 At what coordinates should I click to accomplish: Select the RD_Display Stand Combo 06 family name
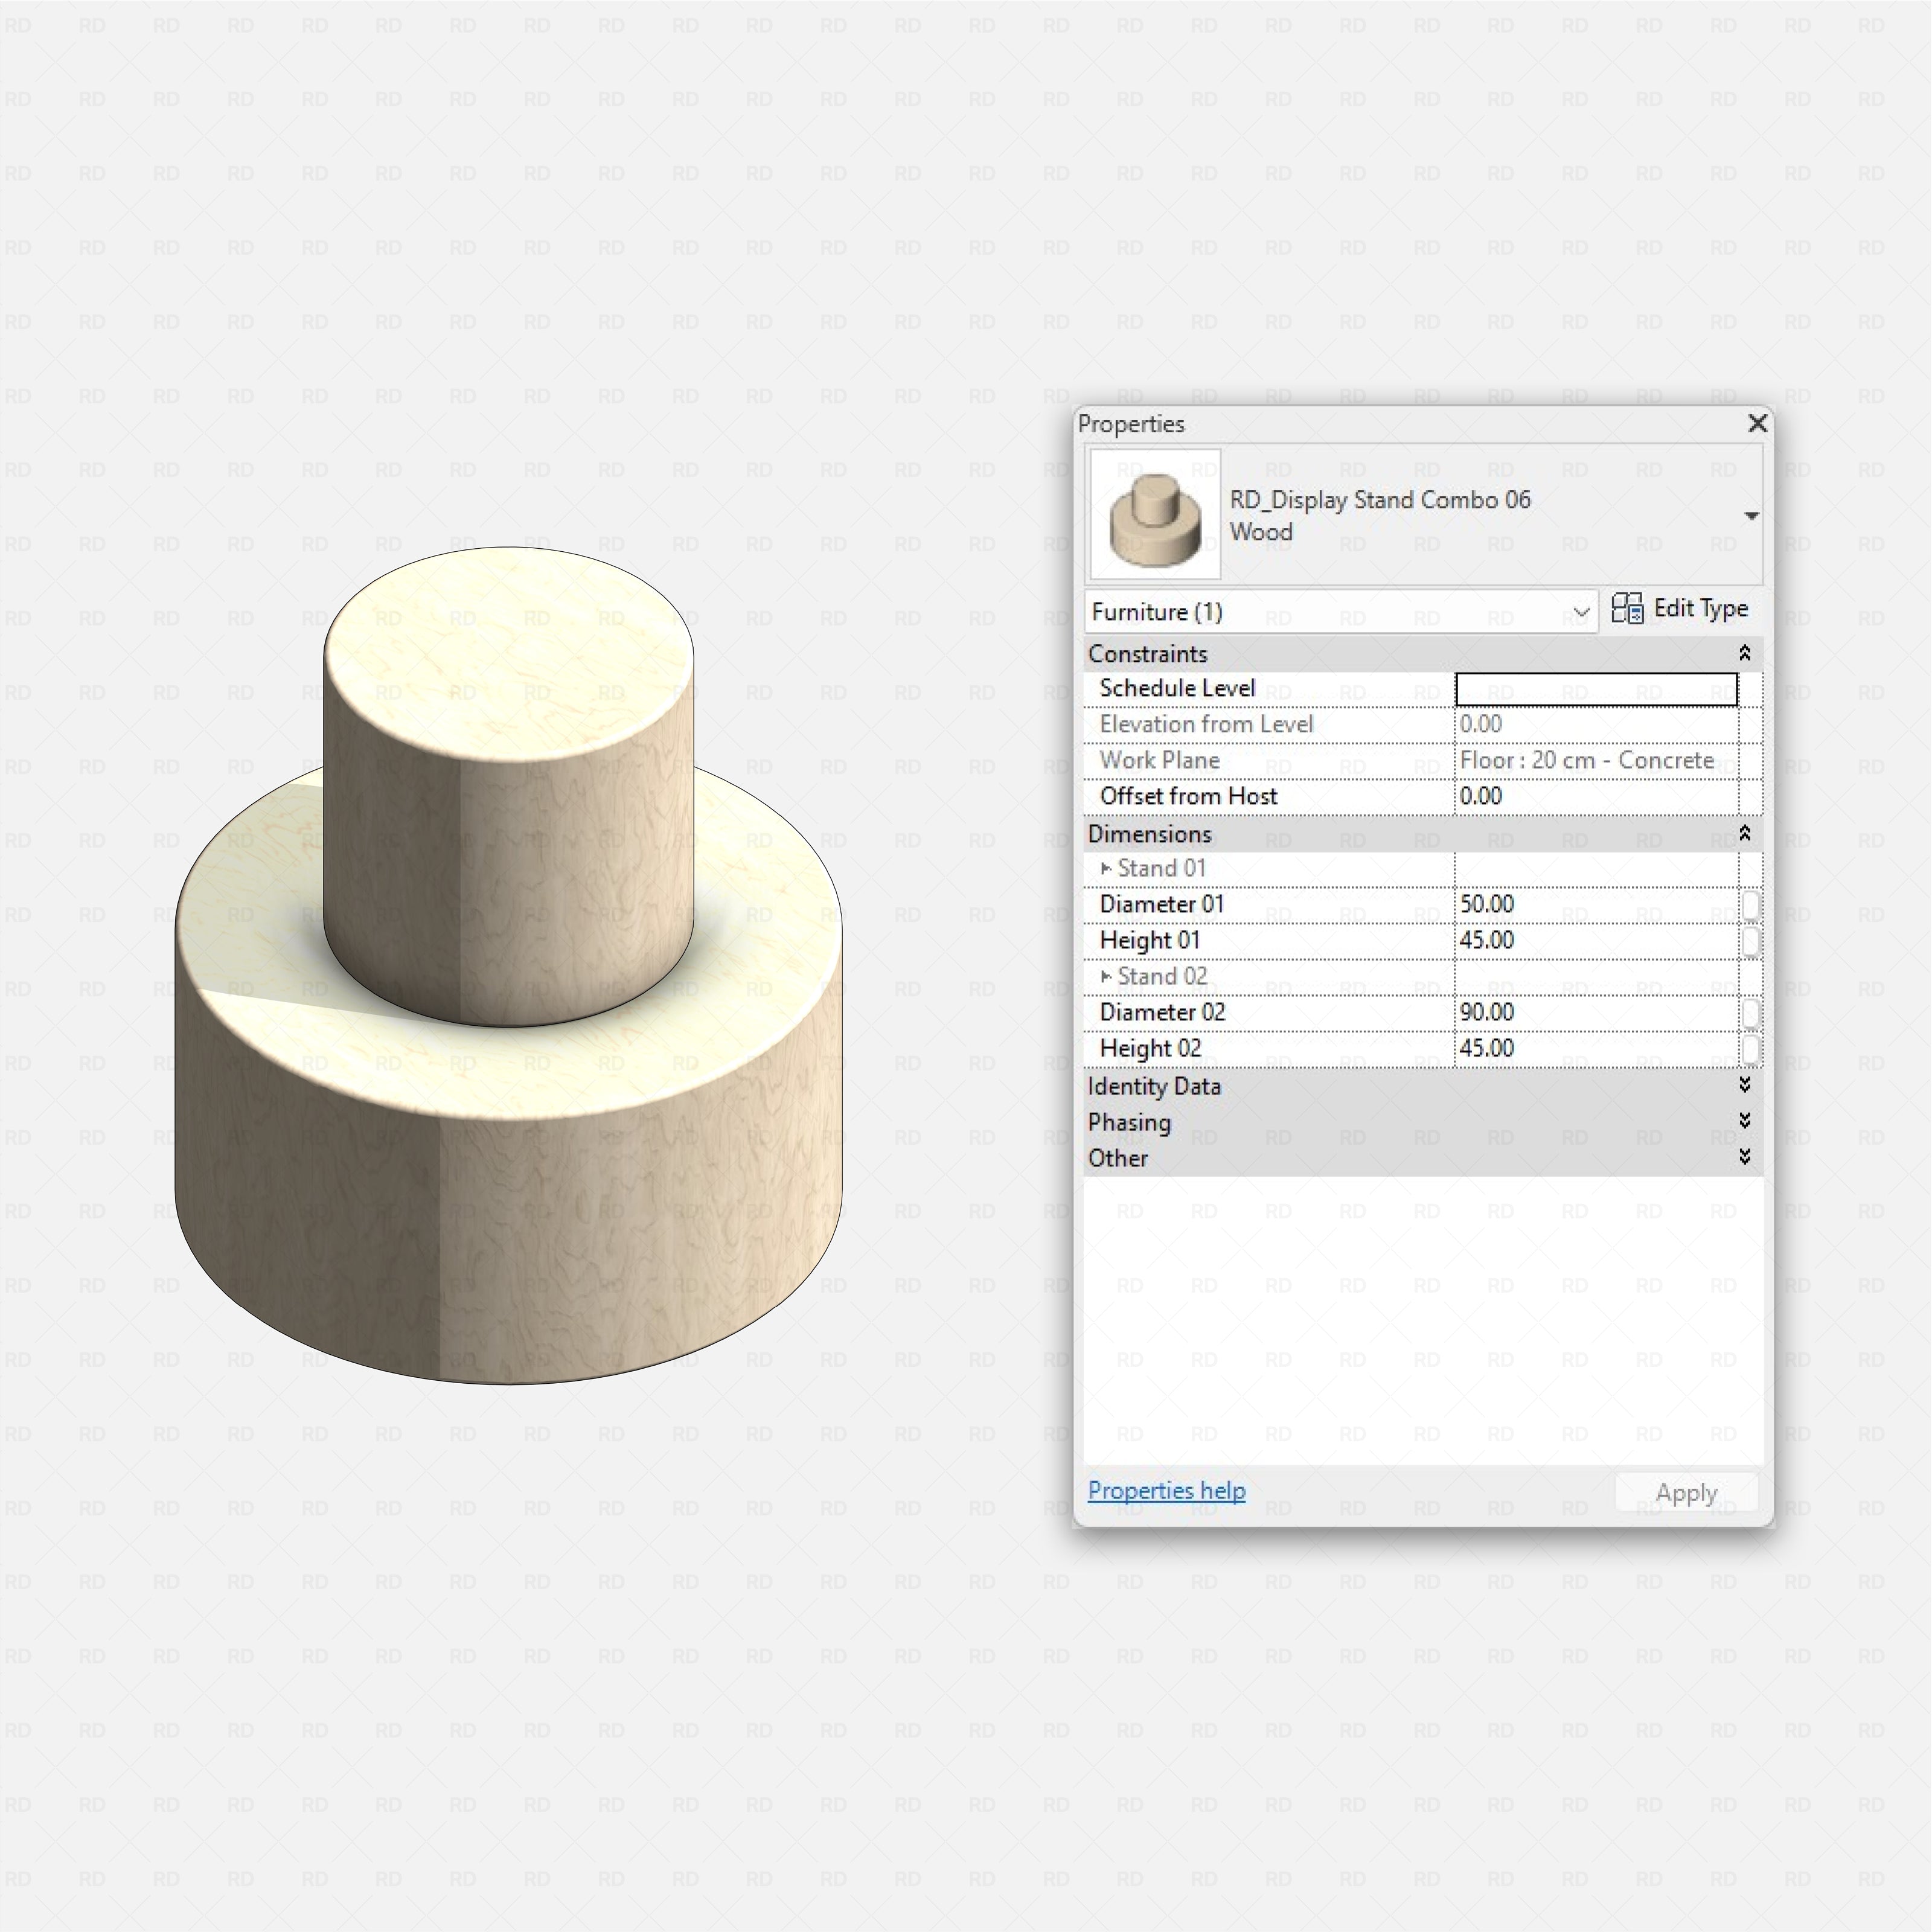(x=1380, y=500)
